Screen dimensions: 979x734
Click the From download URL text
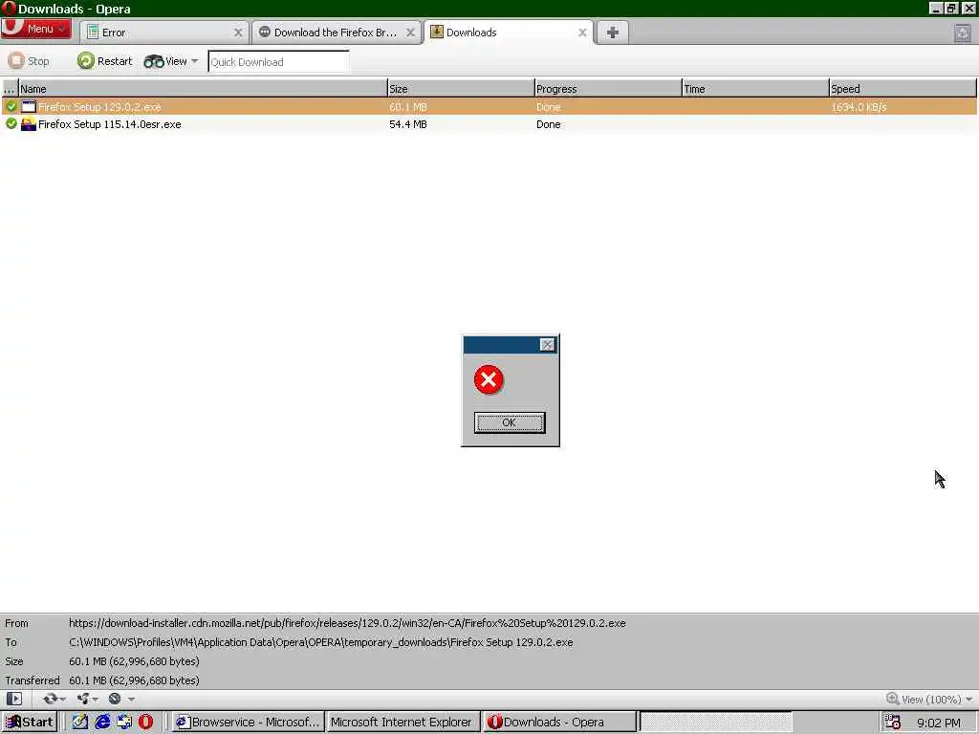click(x=347, y=623)
